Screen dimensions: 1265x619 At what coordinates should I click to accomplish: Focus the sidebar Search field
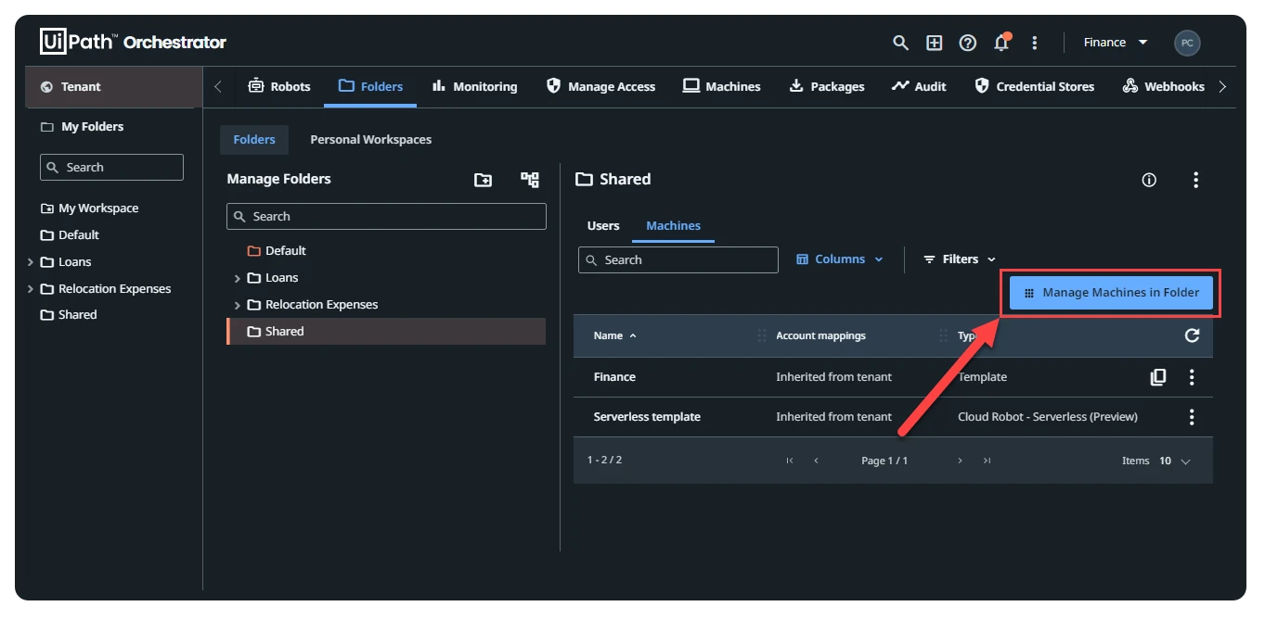coord(111,167)
